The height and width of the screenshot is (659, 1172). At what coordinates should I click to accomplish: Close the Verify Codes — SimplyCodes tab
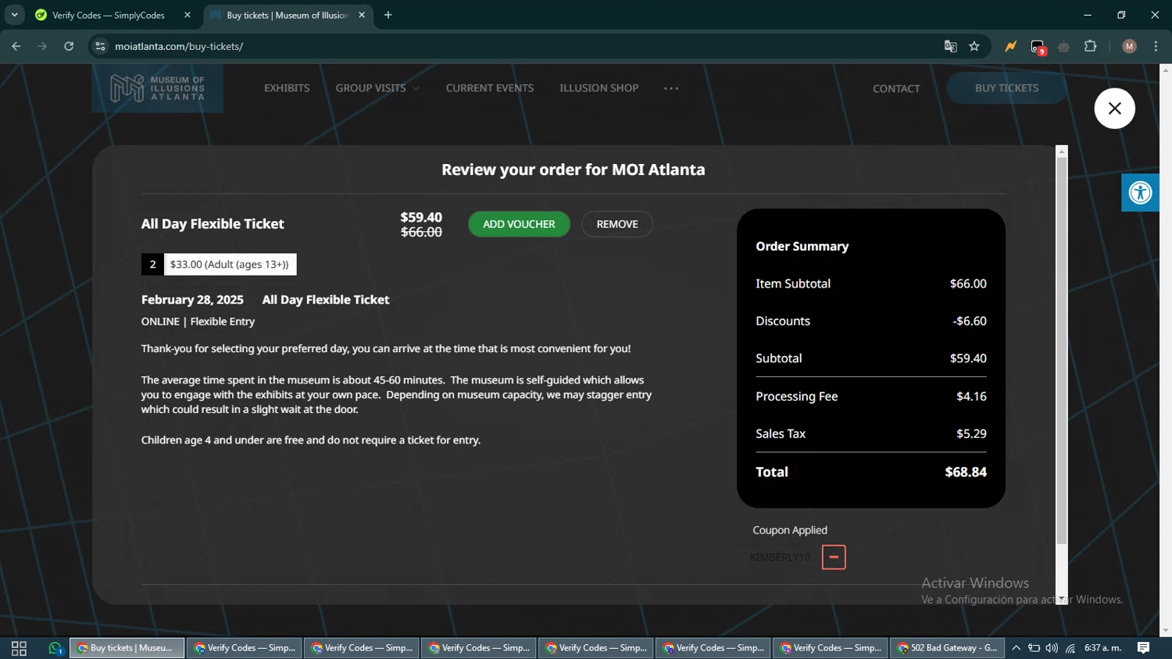click(188, 15)
